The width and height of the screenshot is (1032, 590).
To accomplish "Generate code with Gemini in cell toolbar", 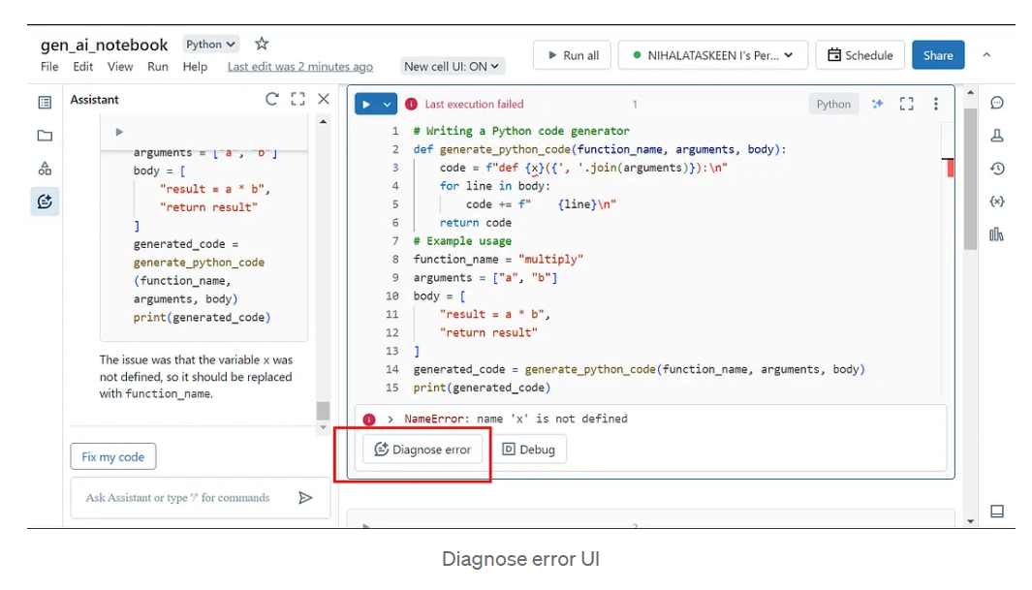I will tap(877, 104).
